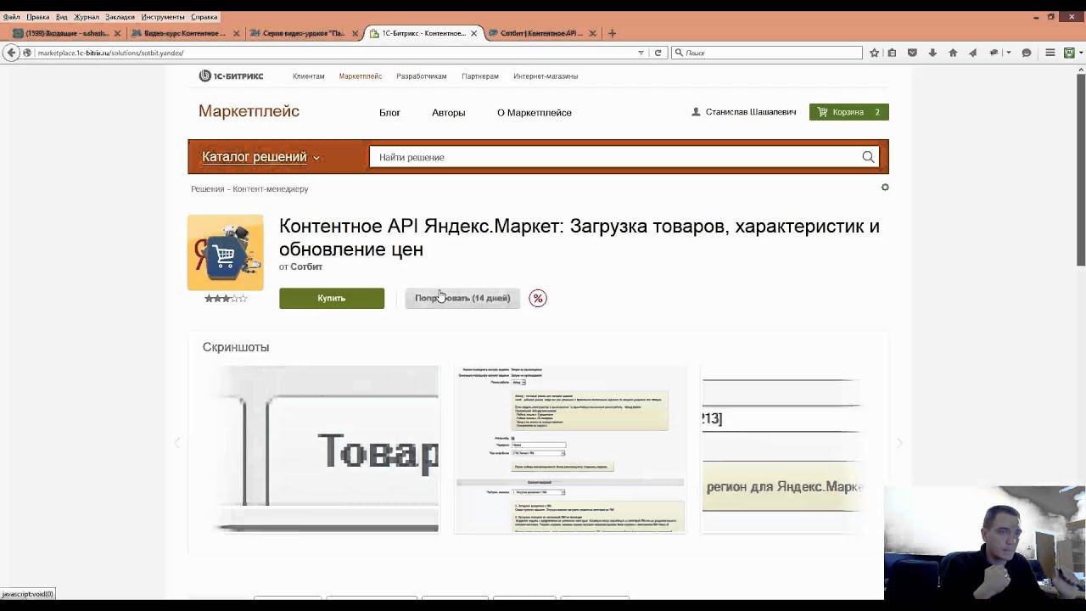Viewport: 1086px width, 611px height.
Task: Click the search magnifier in the solution field
Action: coord(868,157)
